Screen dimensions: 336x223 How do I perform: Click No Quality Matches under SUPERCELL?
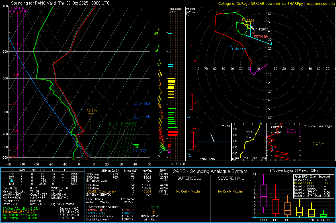coord(189,191)
